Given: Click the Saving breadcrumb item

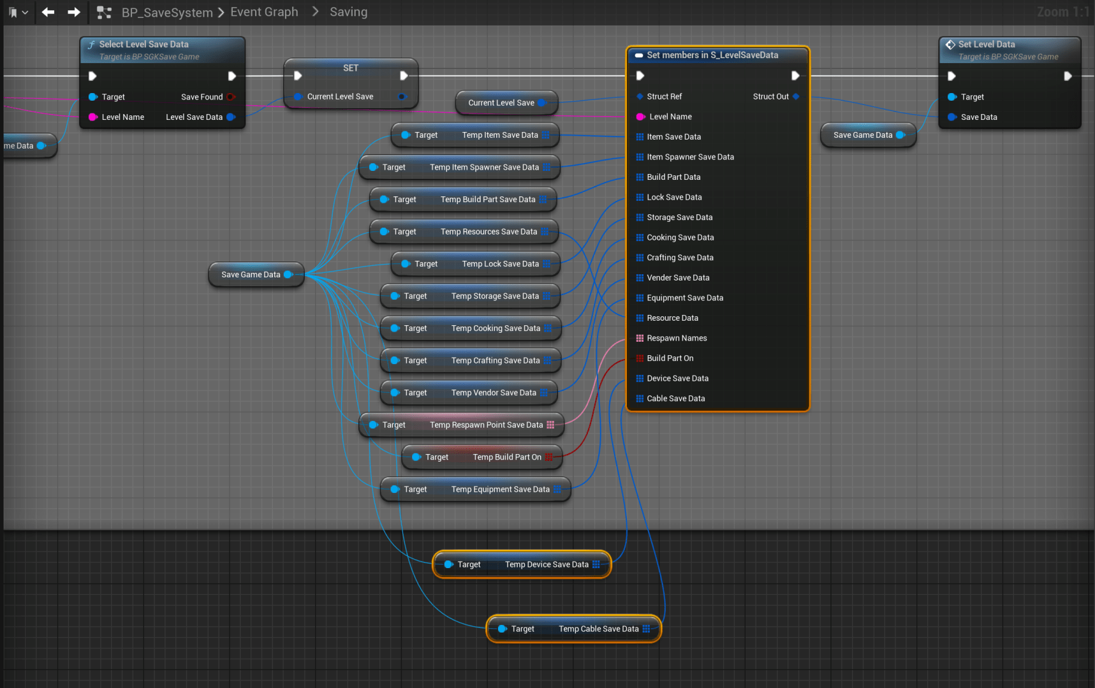Looking at the screenshot, I should click(x=348, y=12).
